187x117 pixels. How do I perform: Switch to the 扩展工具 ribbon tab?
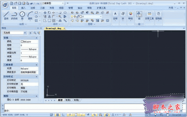(101, 8)
